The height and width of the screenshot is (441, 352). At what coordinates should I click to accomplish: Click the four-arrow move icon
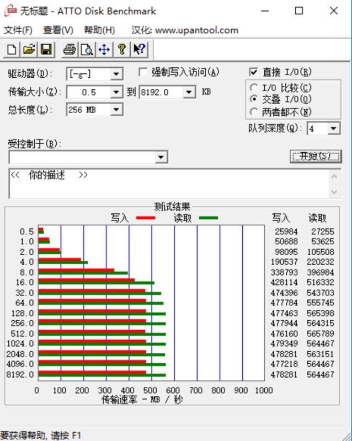[104, 50]
